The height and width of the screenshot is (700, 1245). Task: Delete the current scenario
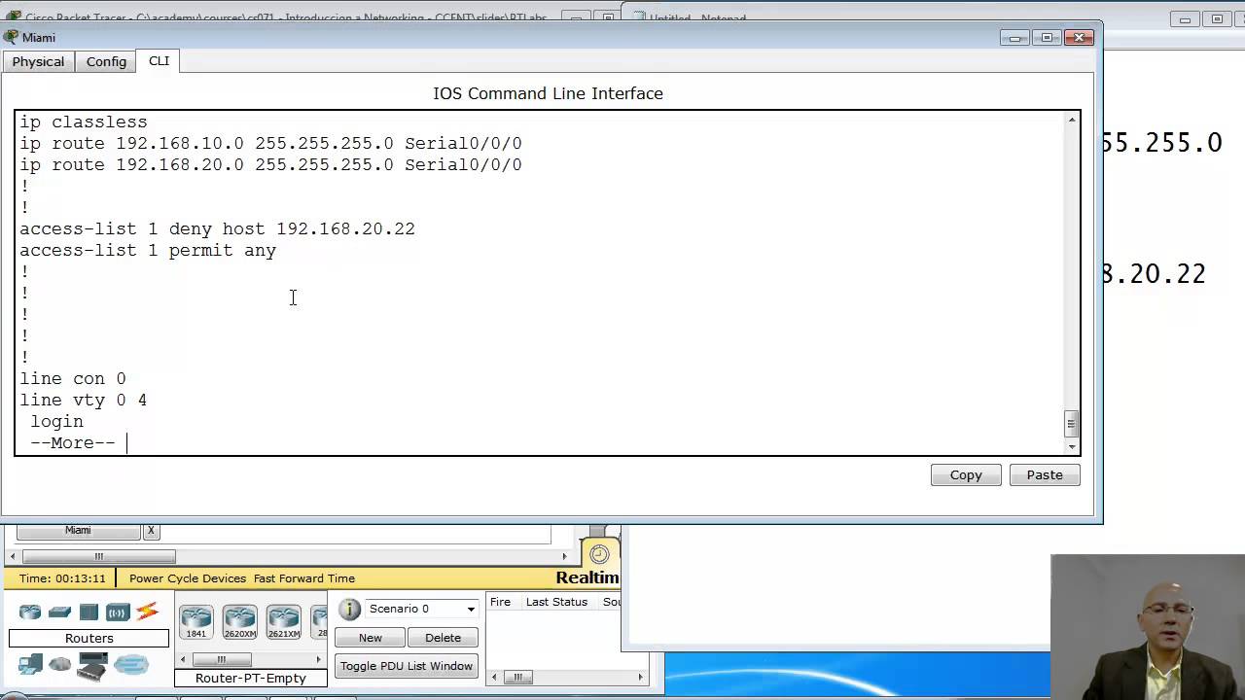pyautogui.click(x=443, y=638)
